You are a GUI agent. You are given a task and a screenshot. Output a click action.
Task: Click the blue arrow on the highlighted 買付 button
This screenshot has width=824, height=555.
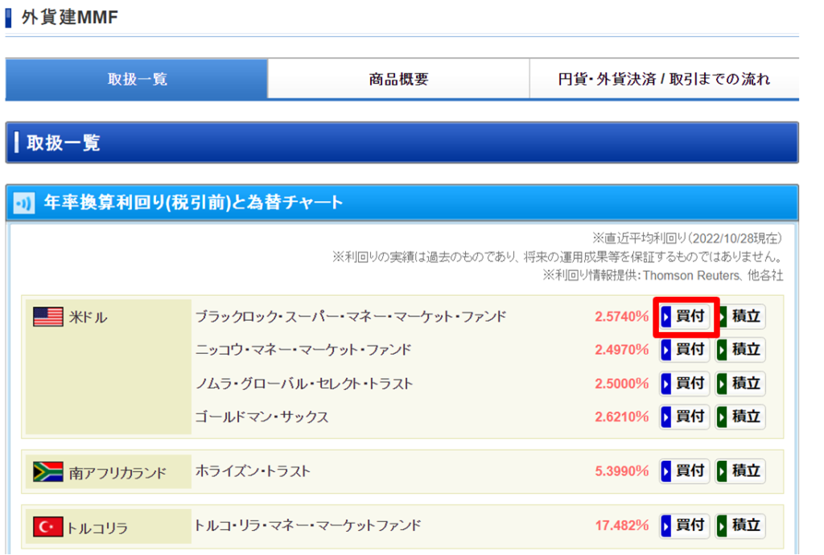click(667, 317)
